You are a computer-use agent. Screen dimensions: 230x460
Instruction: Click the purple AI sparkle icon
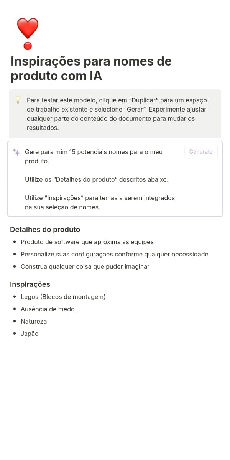coord(16,152)
